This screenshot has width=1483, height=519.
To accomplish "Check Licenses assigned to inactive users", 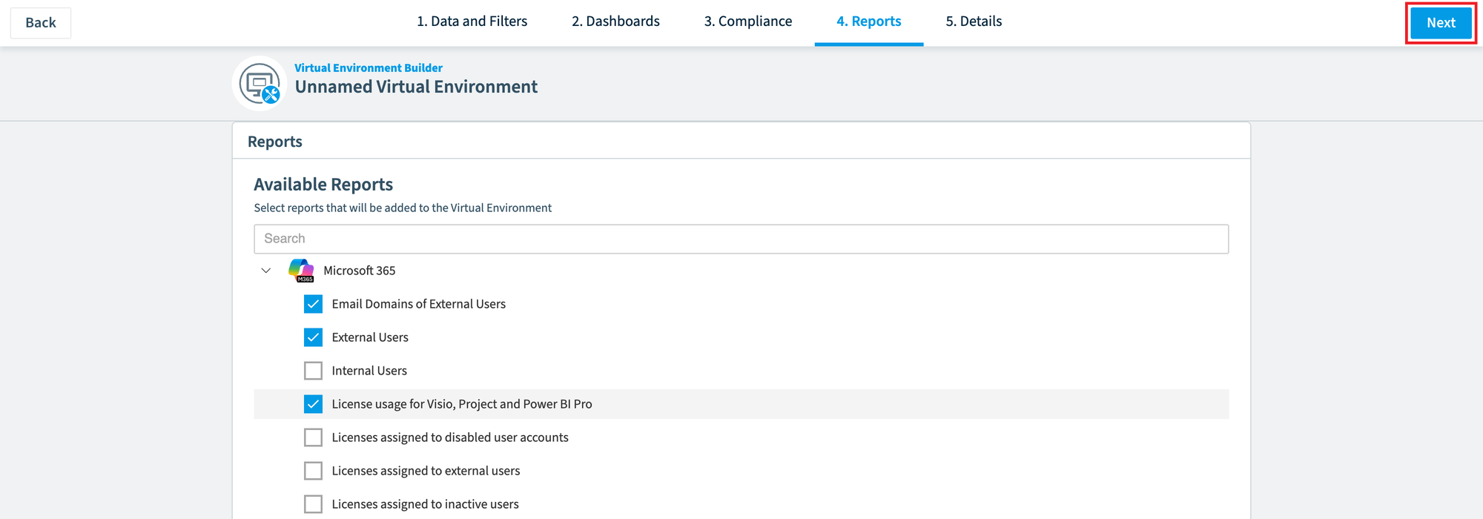I will (314, 504).
